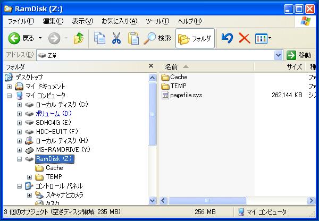The height and width of the screenshot is (221, 319).
Task: Expand ローカル ディスク (H:) node
Action: pos(19,141)
